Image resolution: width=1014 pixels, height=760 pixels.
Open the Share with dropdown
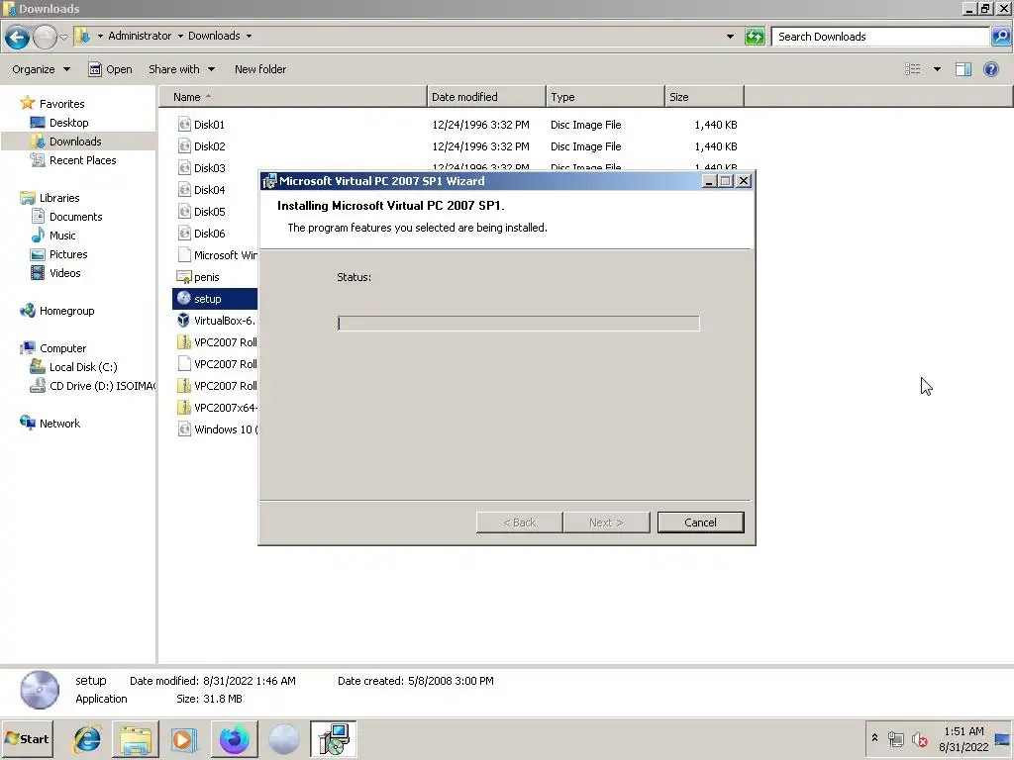182,69
